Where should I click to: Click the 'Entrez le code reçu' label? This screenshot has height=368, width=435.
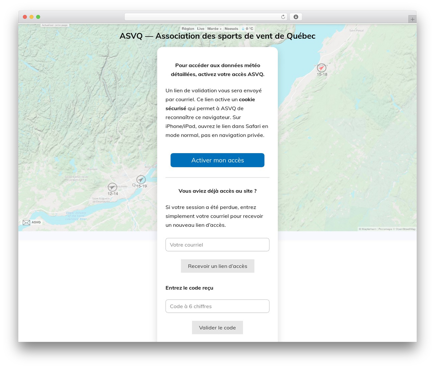189,288
